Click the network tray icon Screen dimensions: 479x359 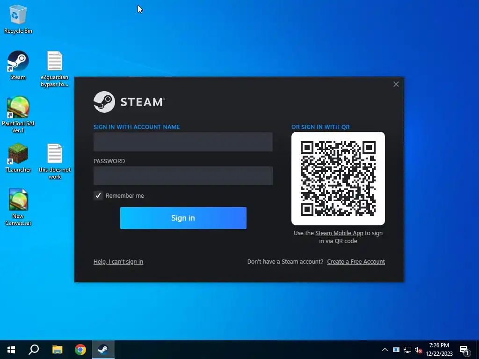(x=407, y=350)
